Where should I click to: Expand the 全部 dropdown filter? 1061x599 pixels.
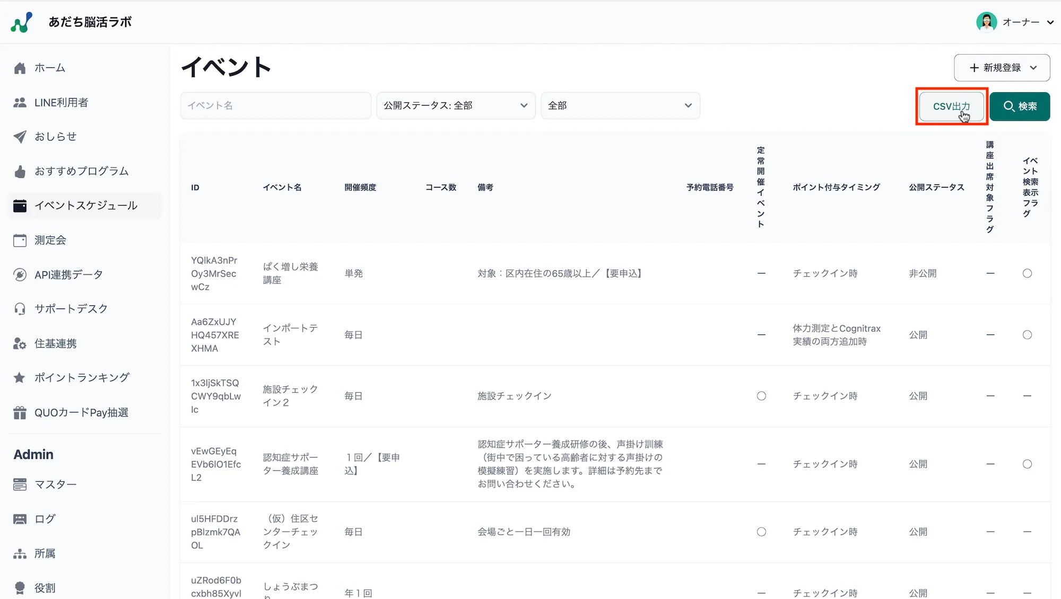coord(620,105)
